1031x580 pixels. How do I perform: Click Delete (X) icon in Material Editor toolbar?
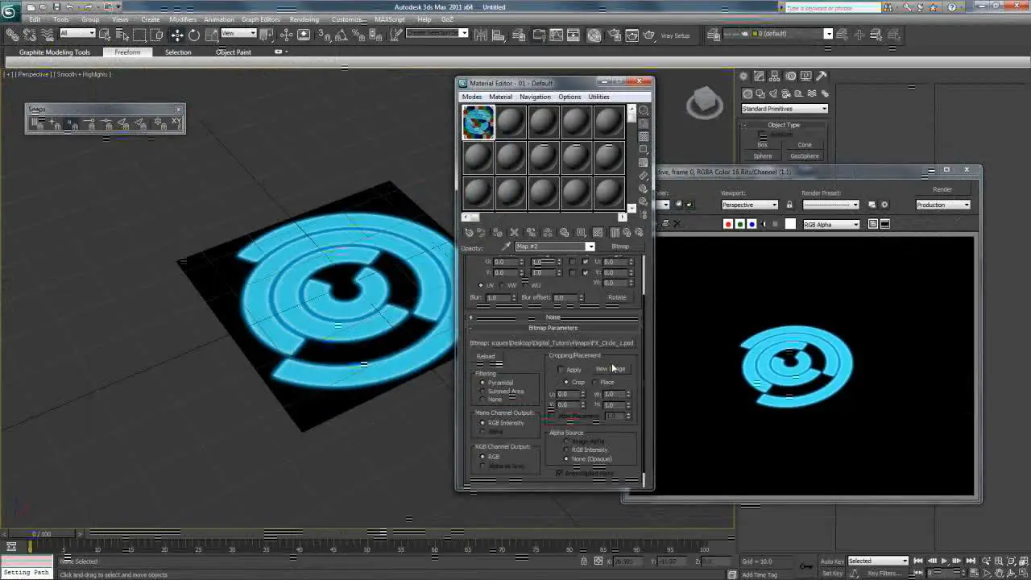(515, 232)
